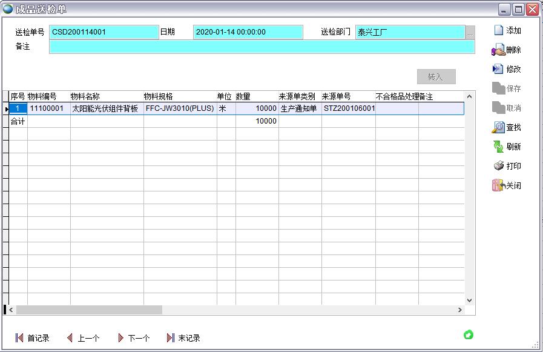The height and width of the screenshot is (352, 543).
Task: Click the 备注 remarks input field
Action: [262, 47]
